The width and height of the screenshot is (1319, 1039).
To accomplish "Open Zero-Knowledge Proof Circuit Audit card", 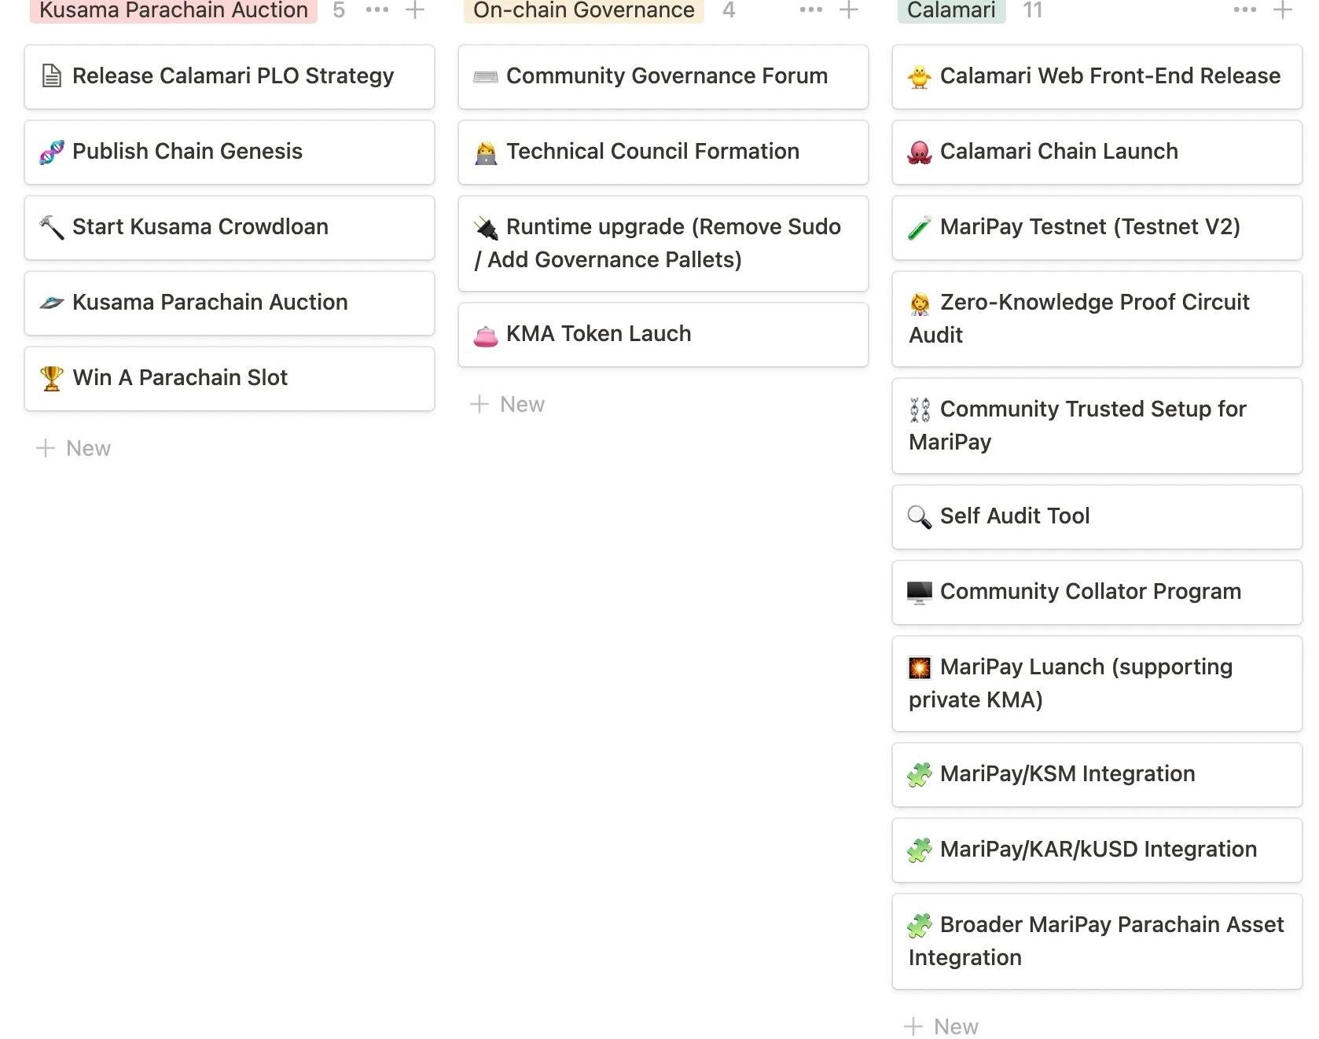I will [x=1097, y=319].
